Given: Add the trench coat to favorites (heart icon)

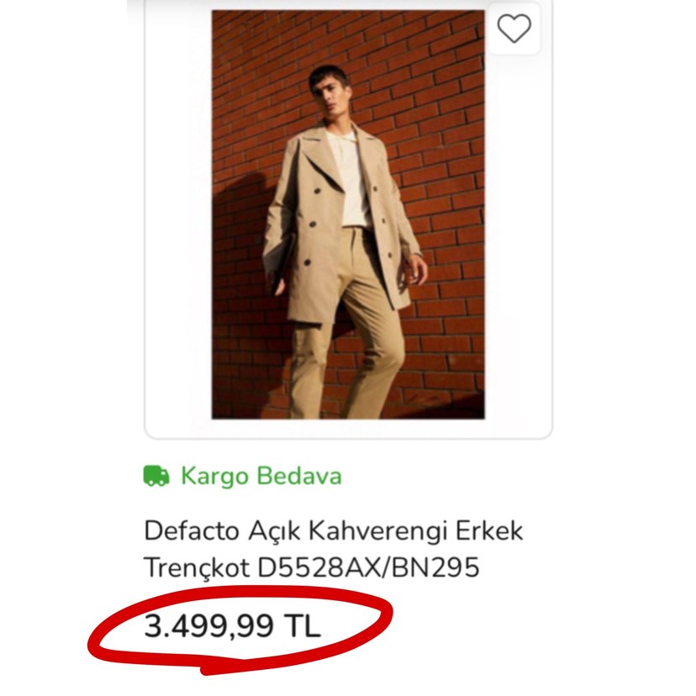Looking at the screenshot, I should click(x=514, y=29).
